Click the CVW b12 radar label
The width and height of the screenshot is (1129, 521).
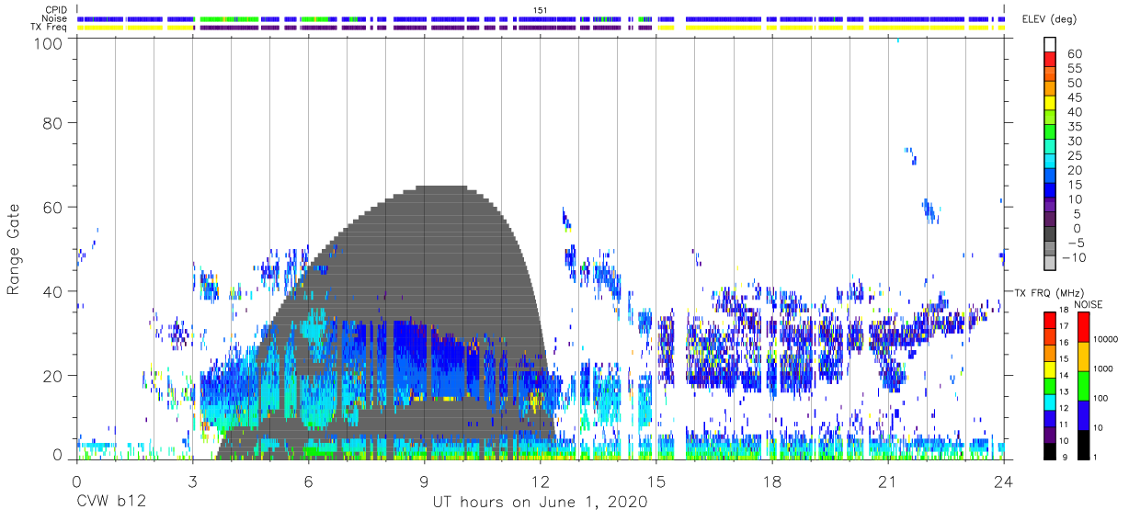click(112, 503)
